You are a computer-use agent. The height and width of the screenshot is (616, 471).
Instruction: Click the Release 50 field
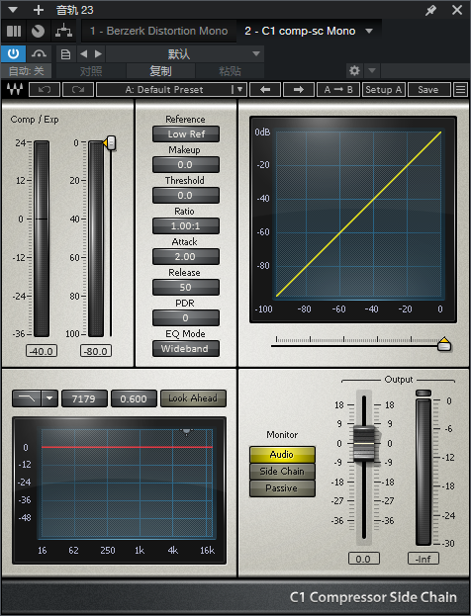click(x=186, y=287)
